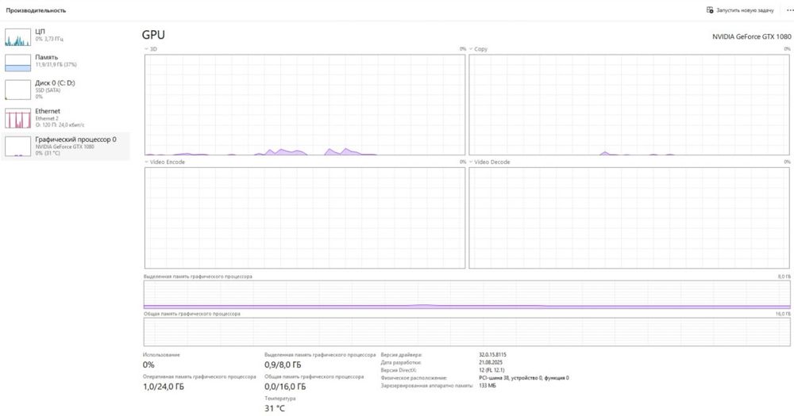Click the Video Decode usage graph

tap(629, 218)
